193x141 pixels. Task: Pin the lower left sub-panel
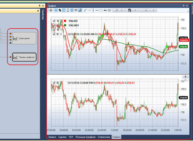38,11
